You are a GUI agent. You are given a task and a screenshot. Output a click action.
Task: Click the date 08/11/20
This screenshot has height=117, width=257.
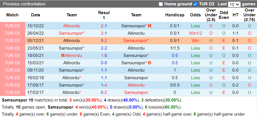(x=36, y=70)
